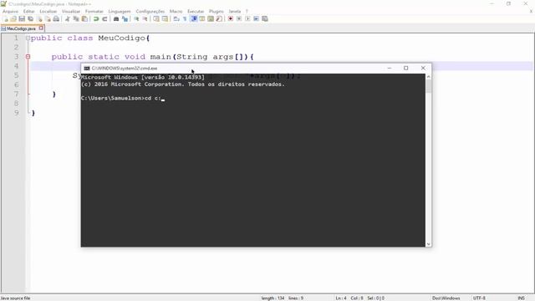Screen dimensions: 535x301
Task: Click 'Java source file' in status bar
Action: 16,298
